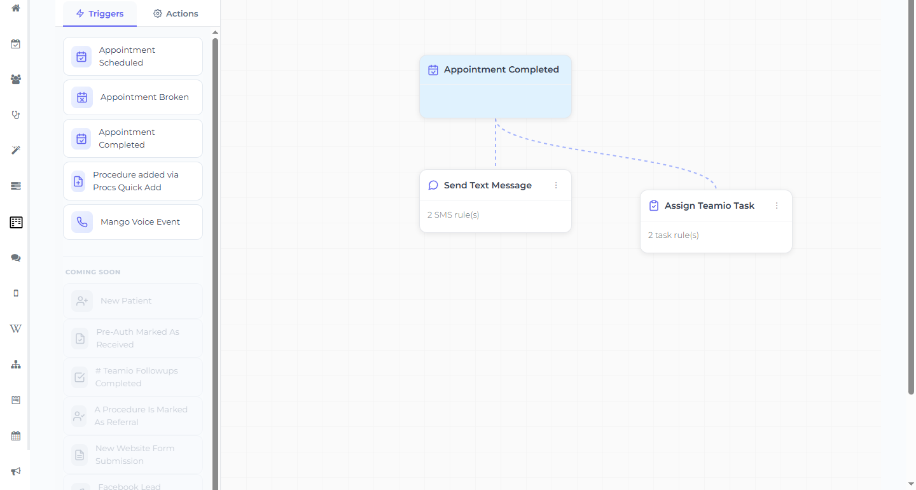
Task: Open the stacked server bars sidebar icon
Action: tap(16, 186)
